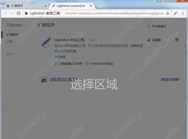Click the Chrome sidebar heading
The image size is (188, 139).
pyautogui.click(x=14, y=25)
